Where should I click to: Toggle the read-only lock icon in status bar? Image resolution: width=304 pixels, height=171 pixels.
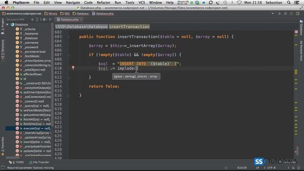point(293,168)
